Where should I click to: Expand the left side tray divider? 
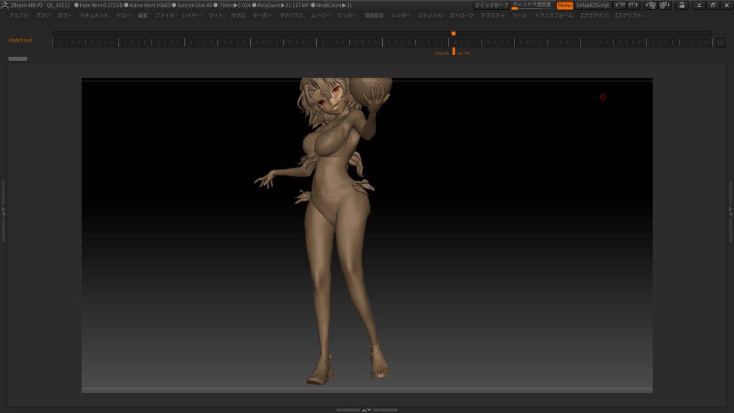click(2, 211)
